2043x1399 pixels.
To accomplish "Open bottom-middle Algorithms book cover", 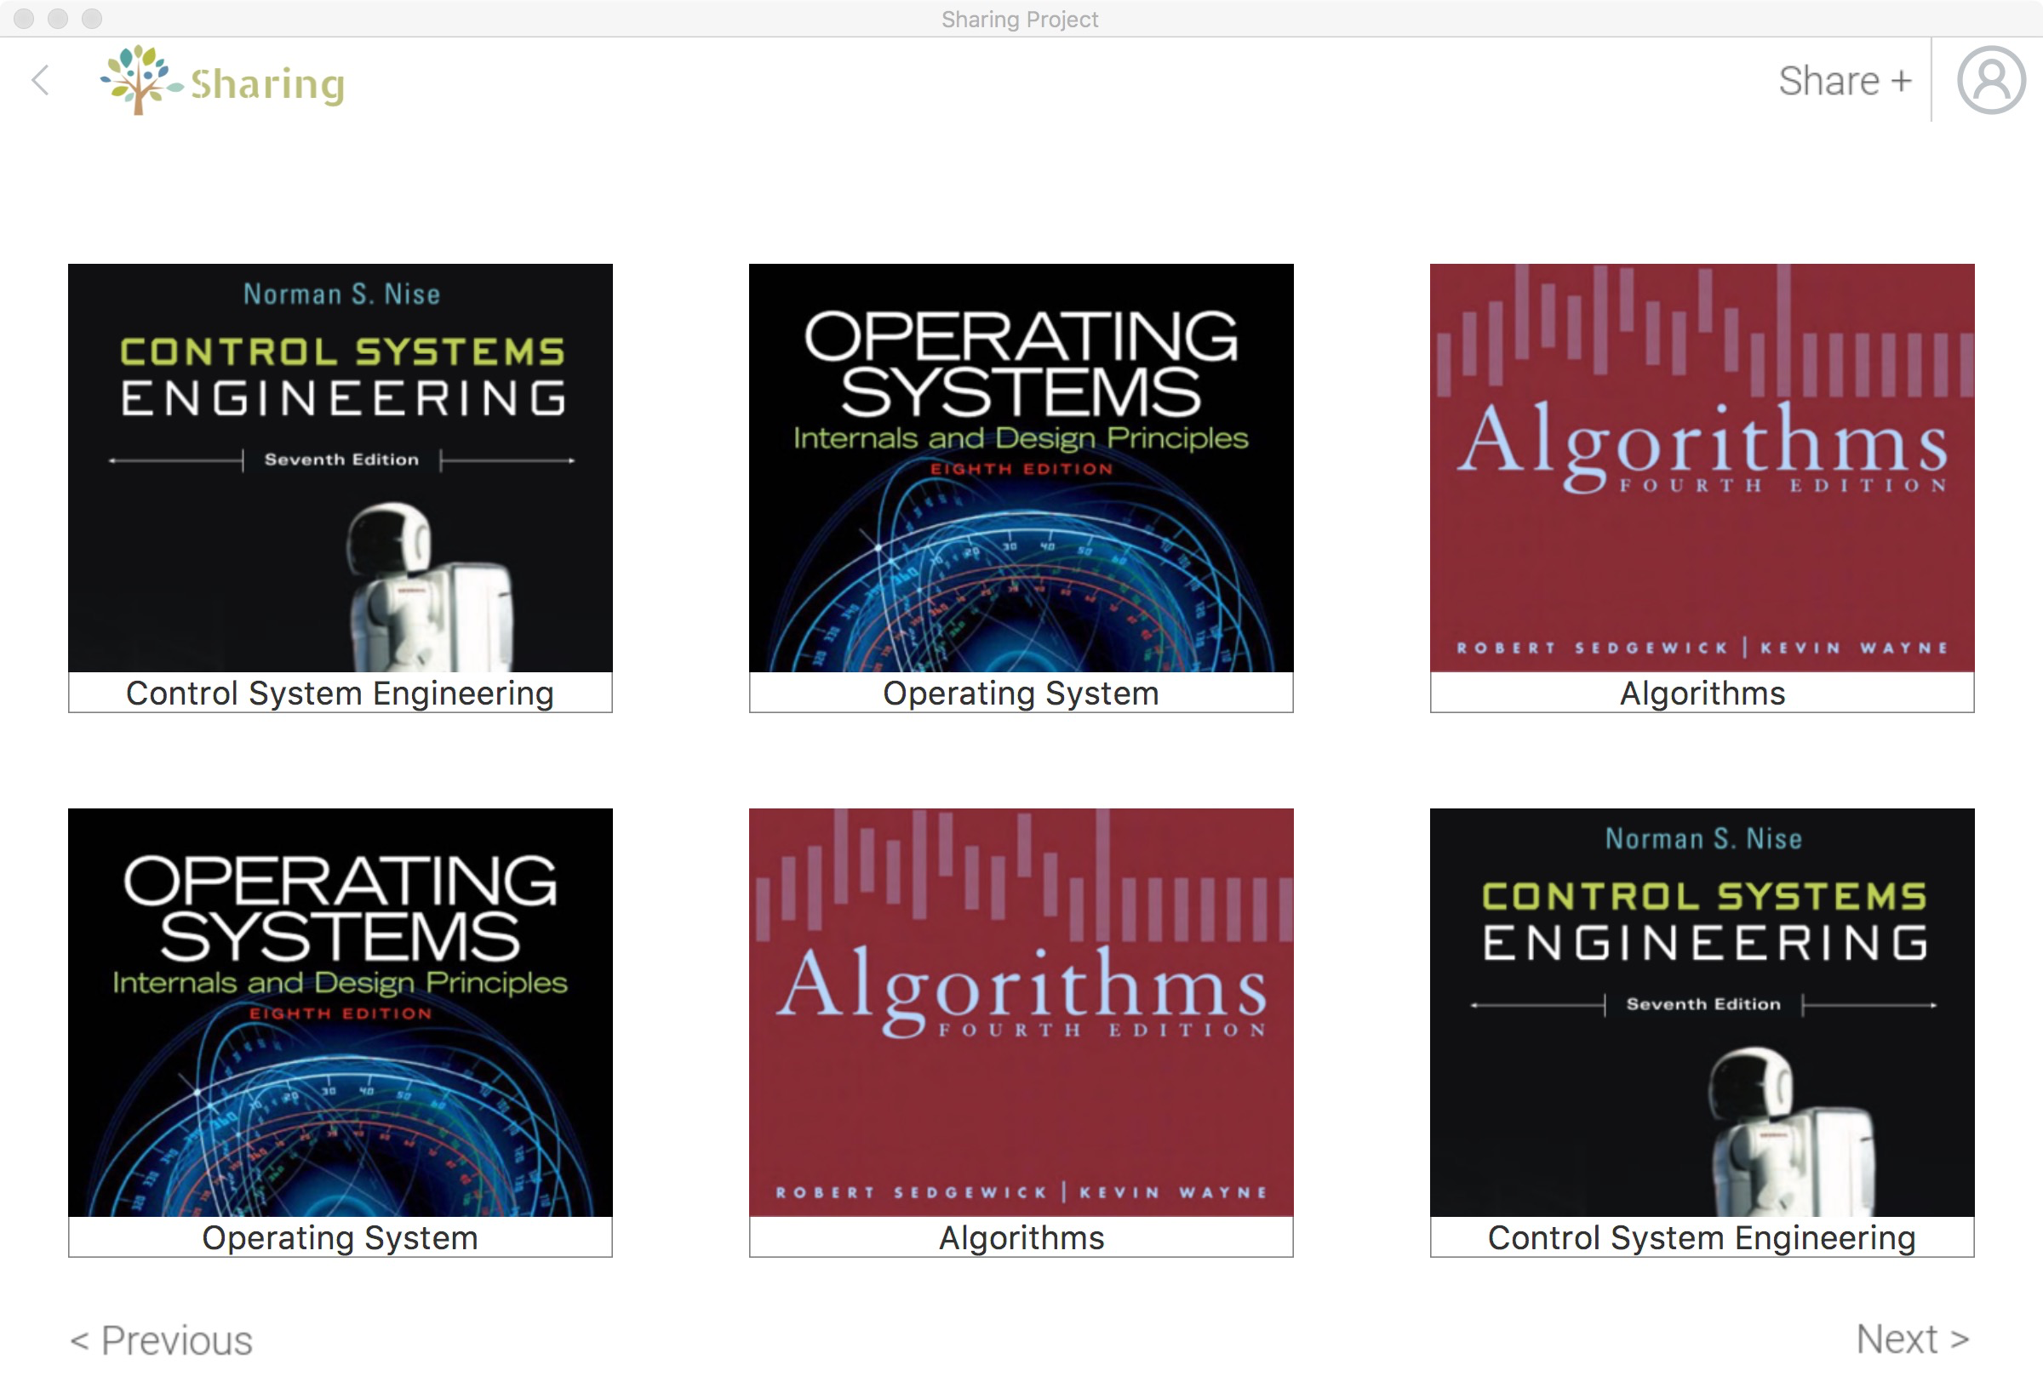I will point(1021,1013).
